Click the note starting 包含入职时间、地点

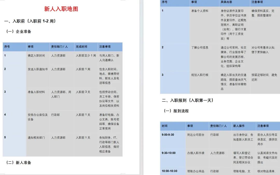(109, 76)
